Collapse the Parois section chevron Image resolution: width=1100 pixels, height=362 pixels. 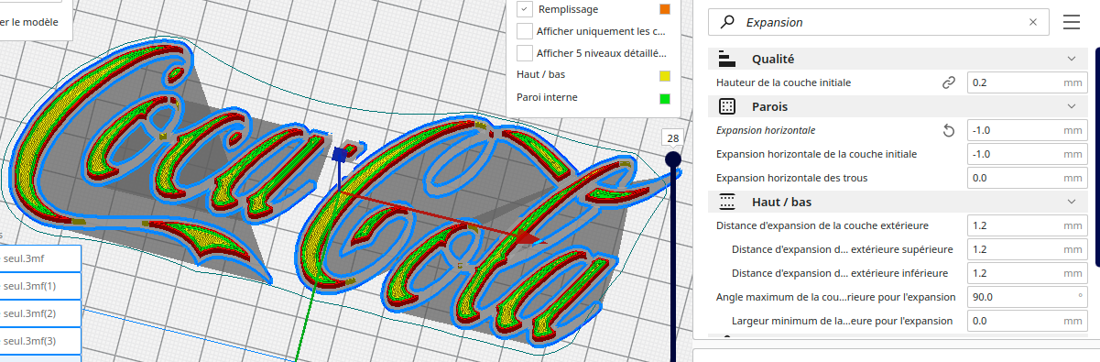coord(1072,106)
